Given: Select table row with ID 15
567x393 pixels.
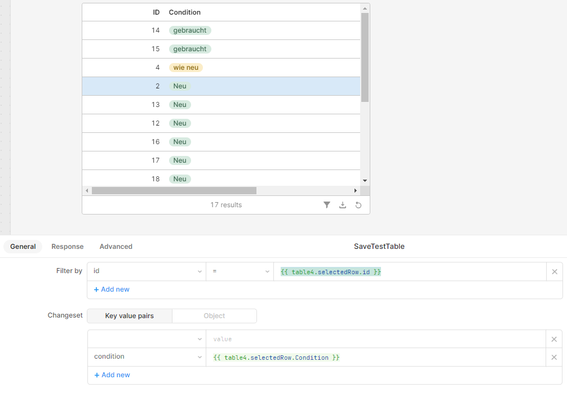Looking at the screenshot, I should point(221,49).
